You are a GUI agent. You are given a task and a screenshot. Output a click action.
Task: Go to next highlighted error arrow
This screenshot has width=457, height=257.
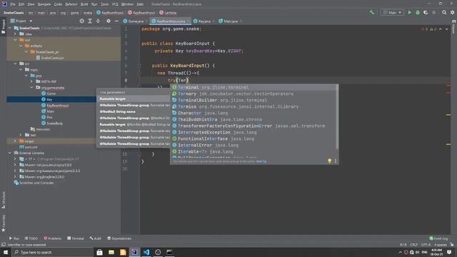click(x=447, y=29)
